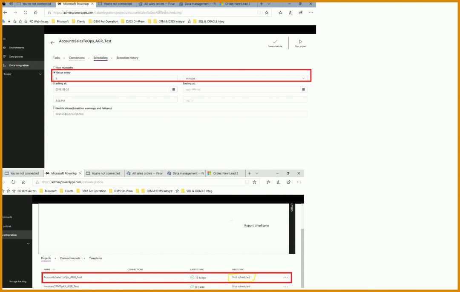Open the hamburger menu in the top sidebar
460x292 pixels.
(4, 39)
